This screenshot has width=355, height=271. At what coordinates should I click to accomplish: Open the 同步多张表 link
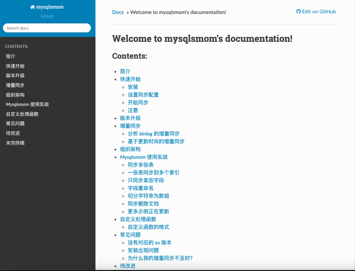[141, 165]
